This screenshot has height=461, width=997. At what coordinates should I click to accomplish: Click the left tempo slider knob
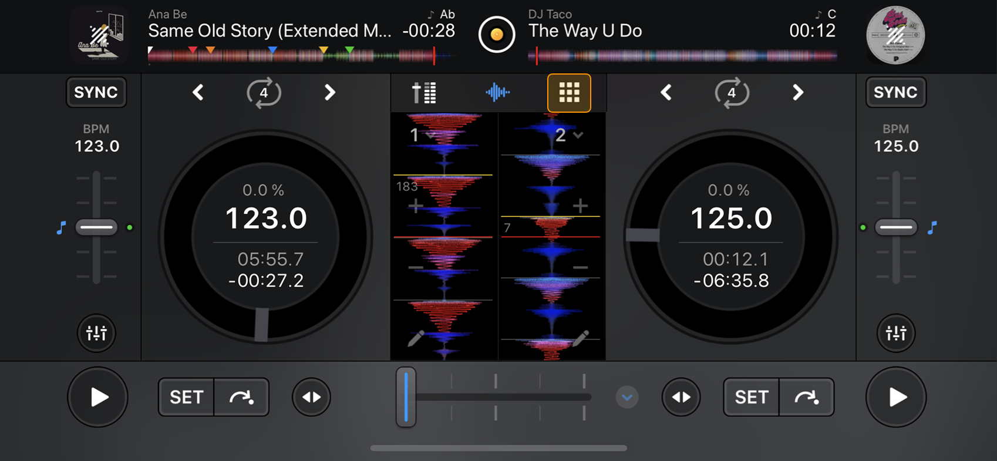click(x=96, y=227)
